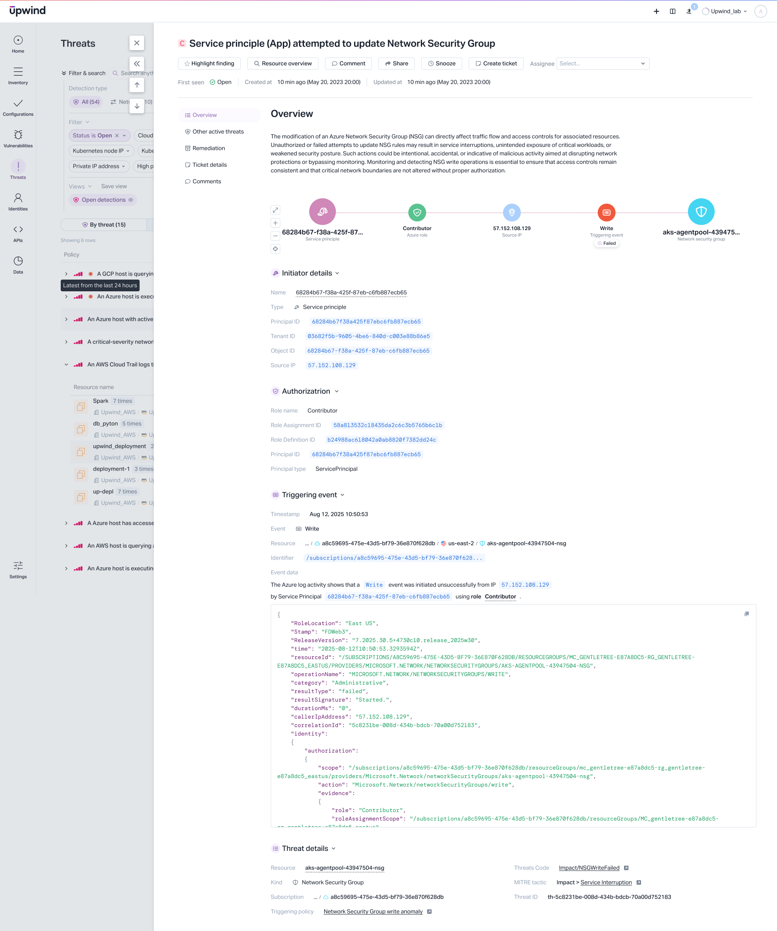
Task: Collapse the Threats panel with double chevron
Action: [x=137, y=64]
